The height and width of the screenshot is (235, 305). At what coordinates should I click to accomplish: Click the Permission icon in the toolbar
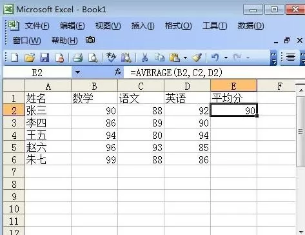59,57
